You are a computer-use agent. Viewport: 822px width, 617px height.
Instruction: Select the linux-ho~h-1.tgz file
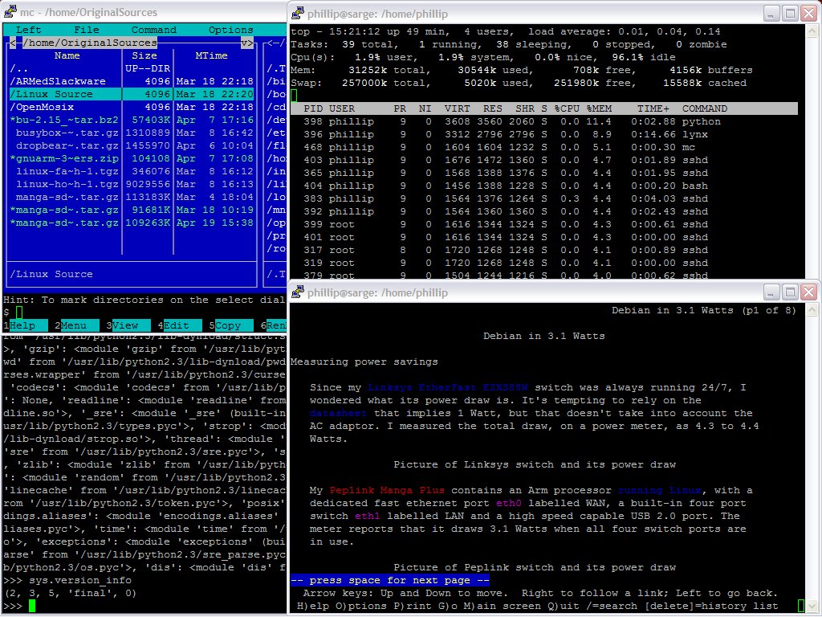pos(132,184)
